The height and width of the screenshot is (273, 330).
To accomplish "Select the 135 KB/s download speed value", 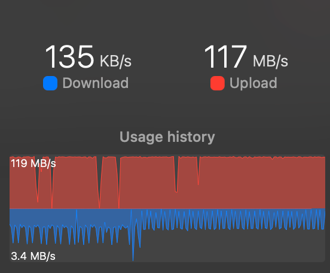I will tap(88, 57).
